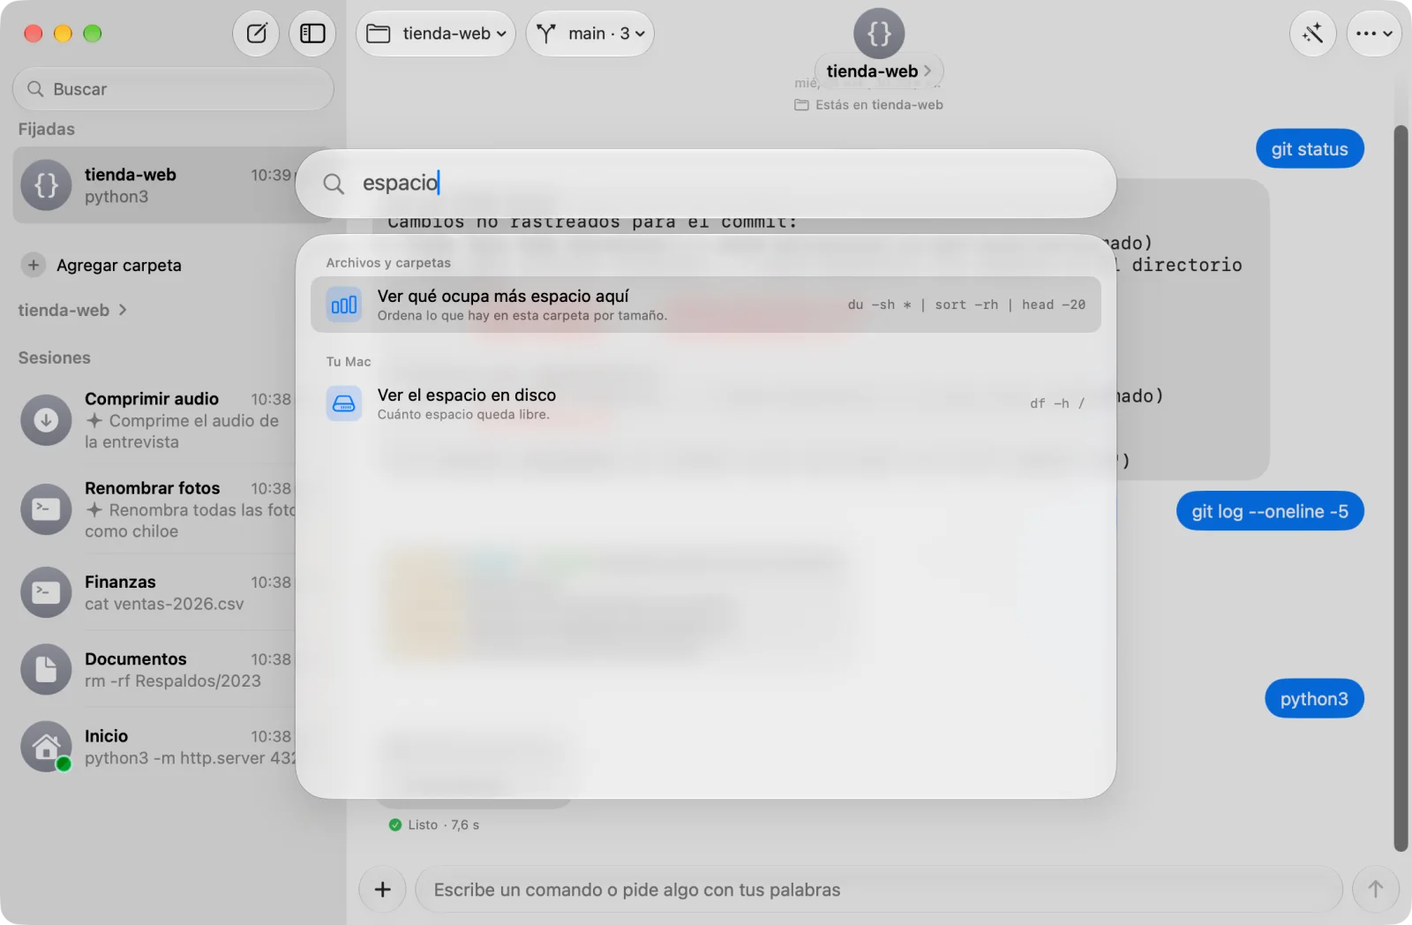Open the Finanzas session
1412x925 pixels.
154,592
